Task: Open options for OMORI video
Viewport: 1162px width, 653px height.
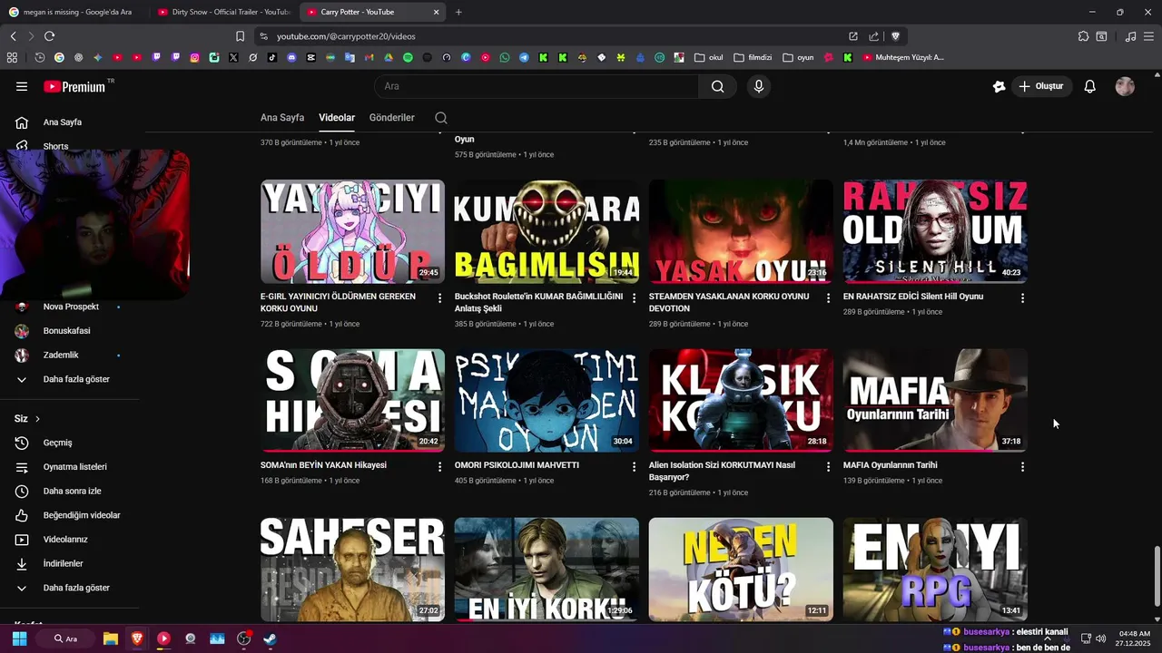Action: (x=634, y=466)
